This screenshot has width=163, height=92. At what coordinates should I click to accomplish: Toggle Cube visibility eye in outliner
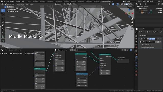click(x=159, y=13)
